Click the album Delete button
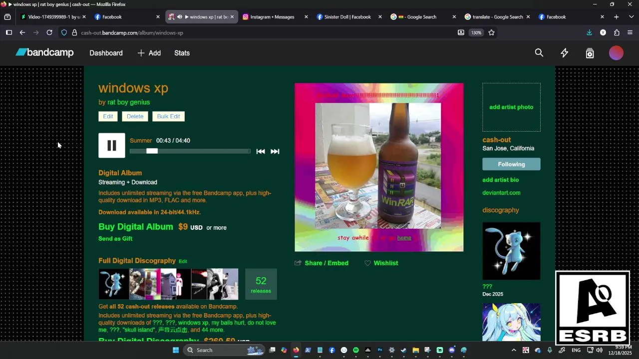 click(x=135, y=116)
